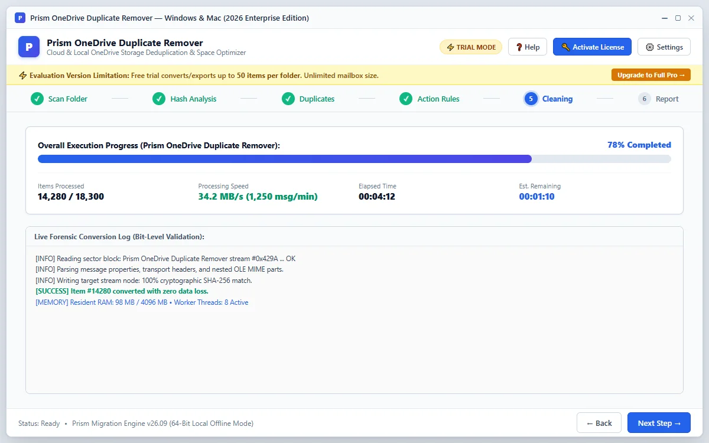Click the TRIAL MODE badge

point(471,47)
